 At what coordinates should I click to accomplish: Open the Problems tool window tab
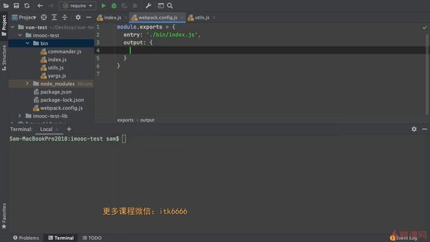tap(26, 238)
